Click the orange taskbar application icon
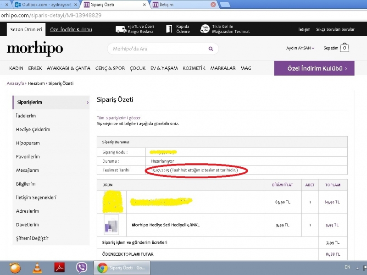367x275 pixels. [x=15, y=268]
